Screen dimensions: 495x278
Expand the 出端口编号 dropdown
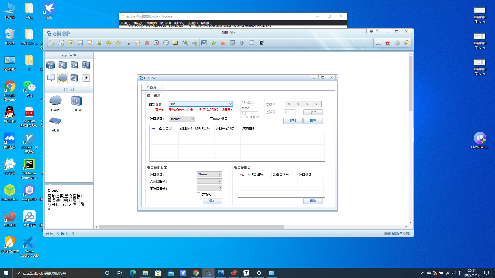click(209, 188)
